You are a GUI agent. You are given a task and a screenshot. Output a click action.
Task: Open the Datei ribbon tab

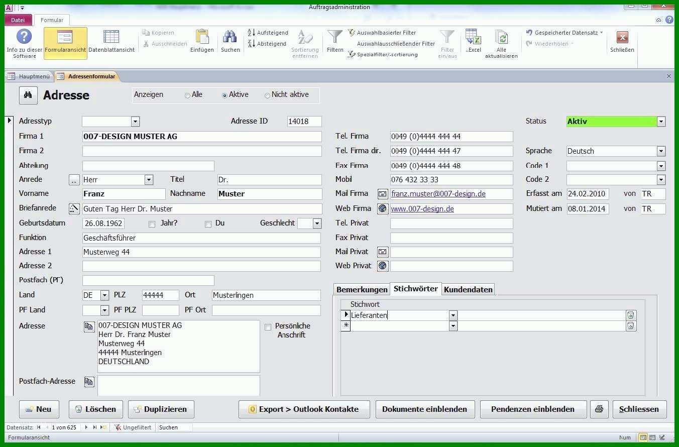18,20
